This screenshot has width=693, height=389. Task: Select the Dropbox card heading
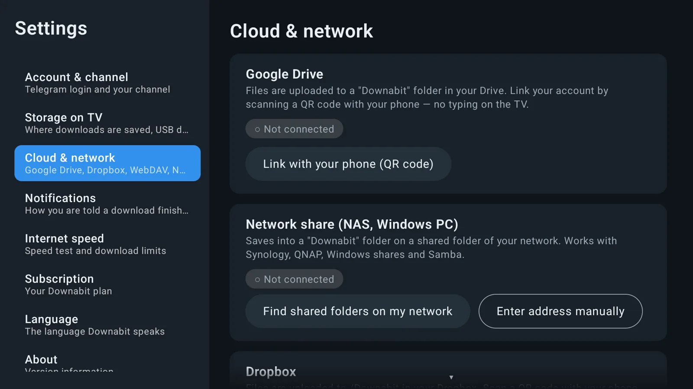271,372
